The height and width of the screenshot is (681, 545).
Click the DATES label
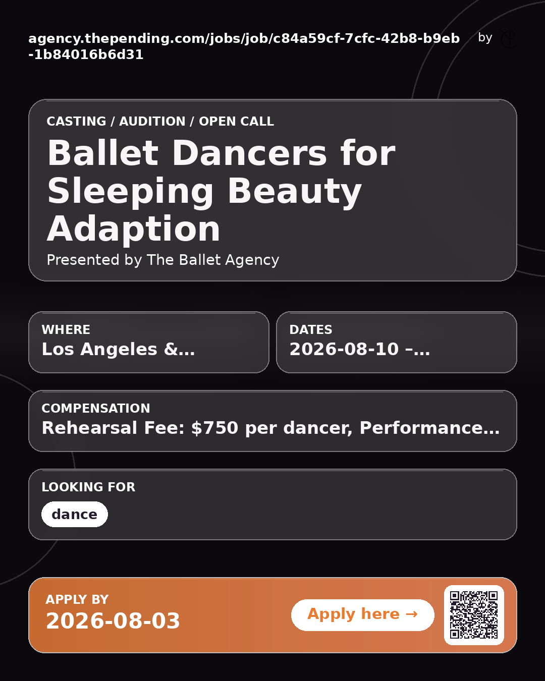311,330
